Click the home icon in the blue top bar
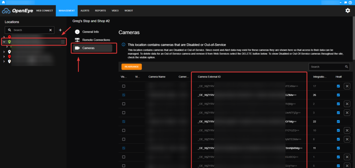Viewport: 355px width, 168px height. 4,2
